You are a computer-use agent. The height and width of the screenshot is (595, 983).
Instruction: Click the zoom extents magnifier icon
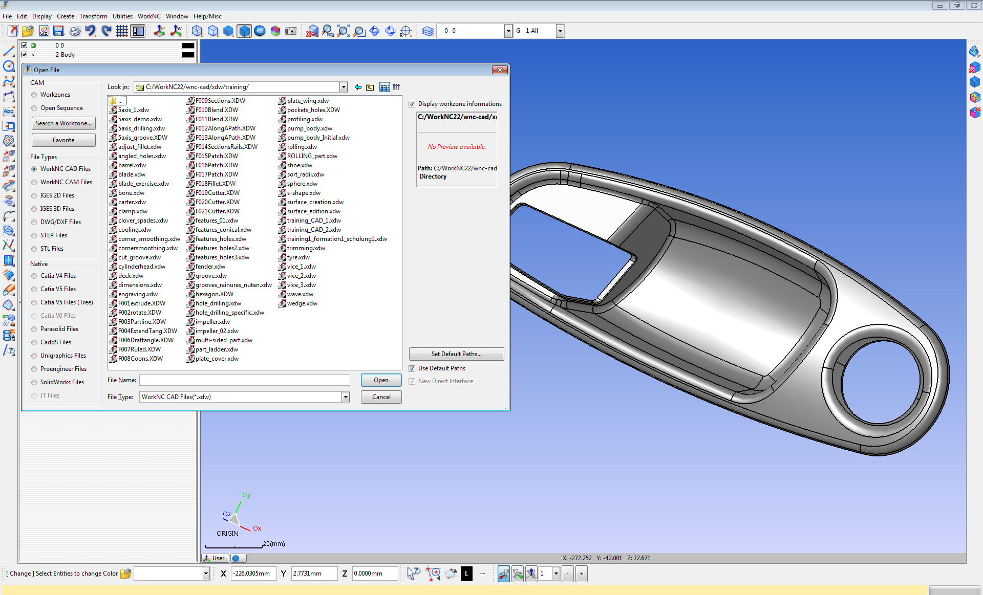(344, 31)
